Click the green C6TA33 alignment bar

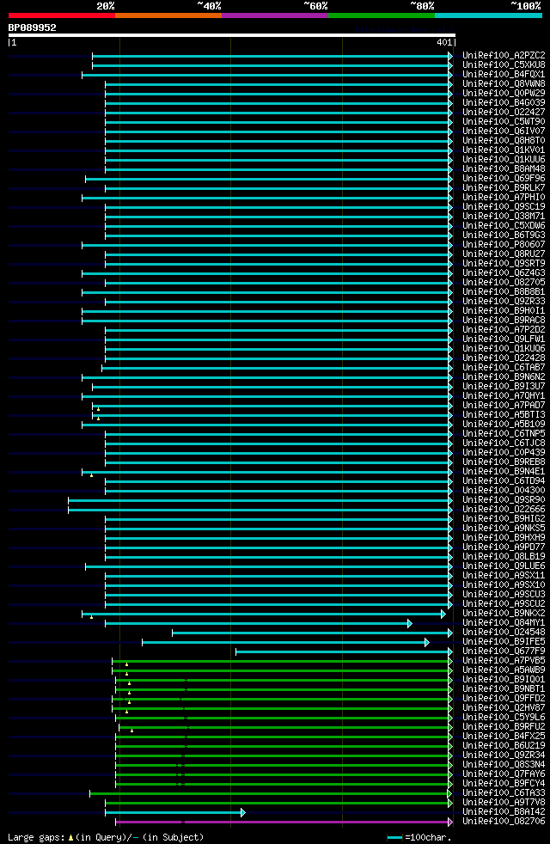(269, 794)
